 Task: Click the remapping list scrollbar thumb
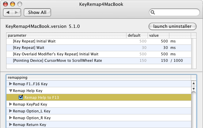194,110
